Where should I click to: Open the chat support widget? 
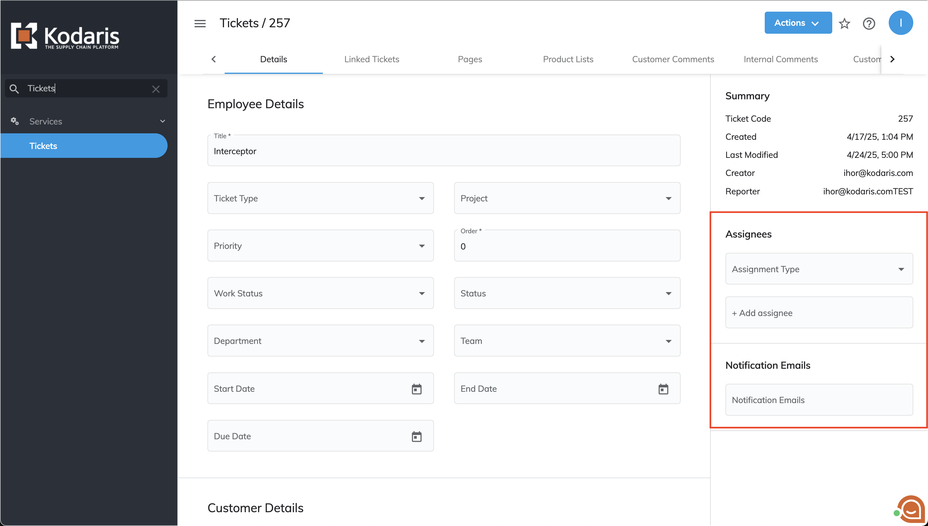[x=910, y=509]
